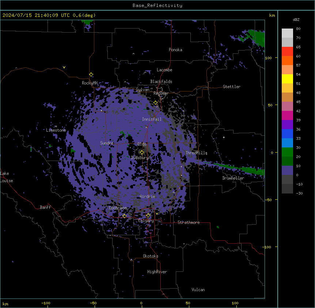The height and width of the screenshot is (308, 315).
Task: Click the dBZ legend heading
Action: point(296,19)
